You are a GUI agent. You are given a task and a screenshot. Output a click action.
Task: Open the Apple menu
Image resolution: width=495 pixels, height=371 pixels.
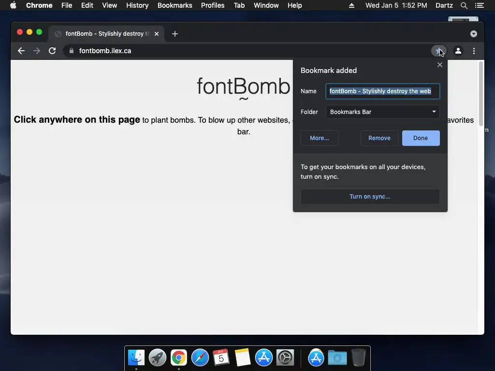13,5
